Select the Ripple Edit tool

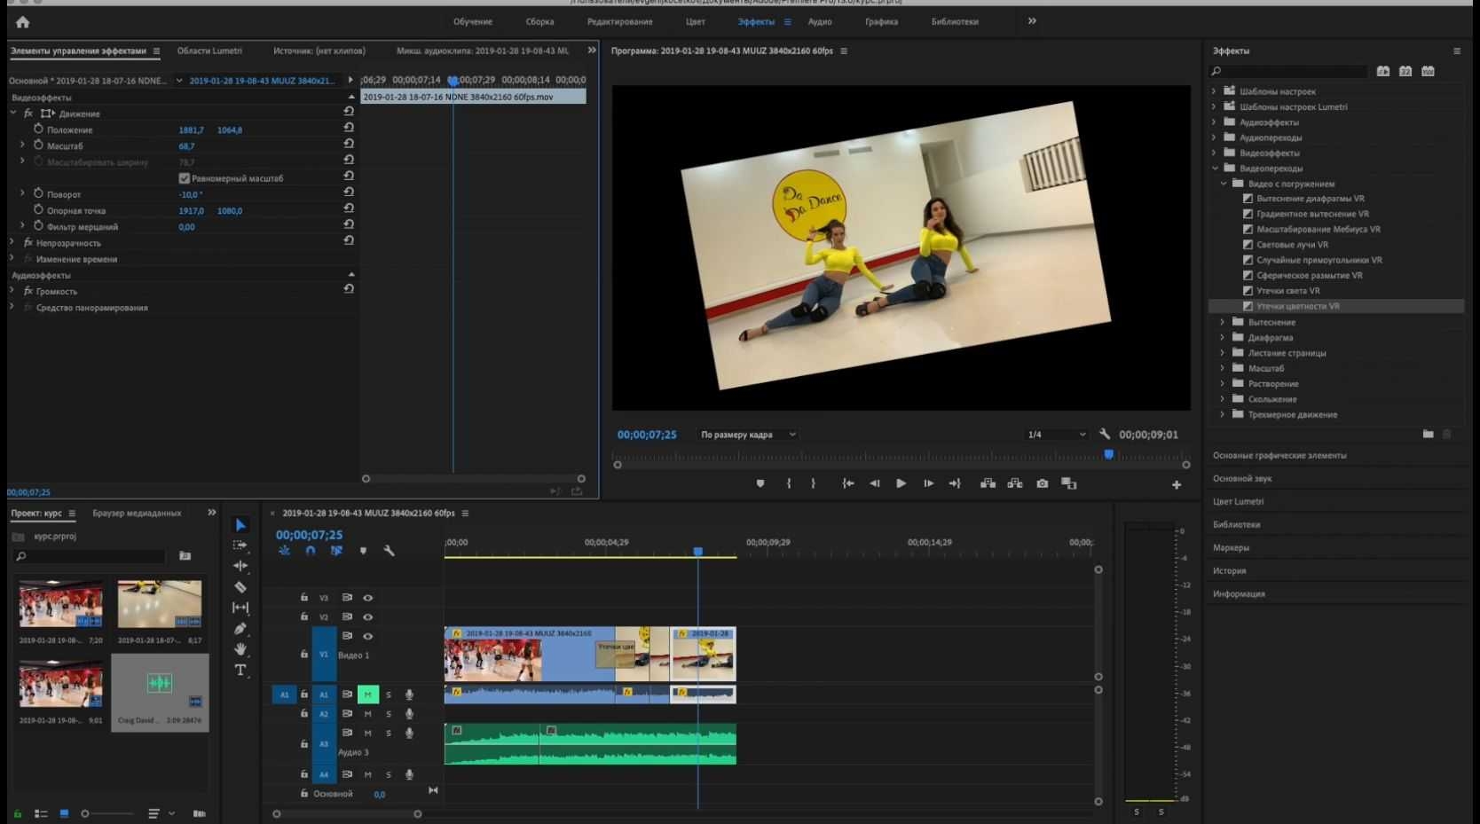coord(240,566)
